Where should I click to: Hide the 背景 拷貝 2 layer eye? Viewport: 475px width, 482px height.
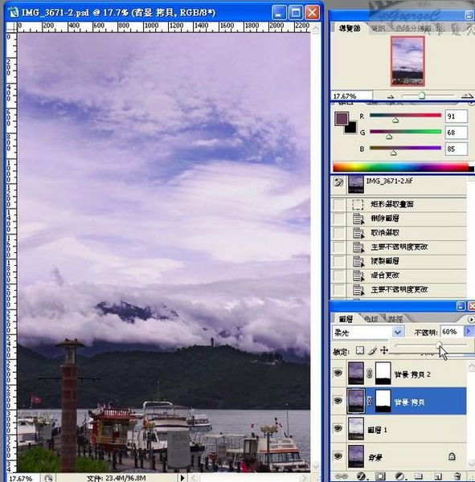tap(338, 374)
